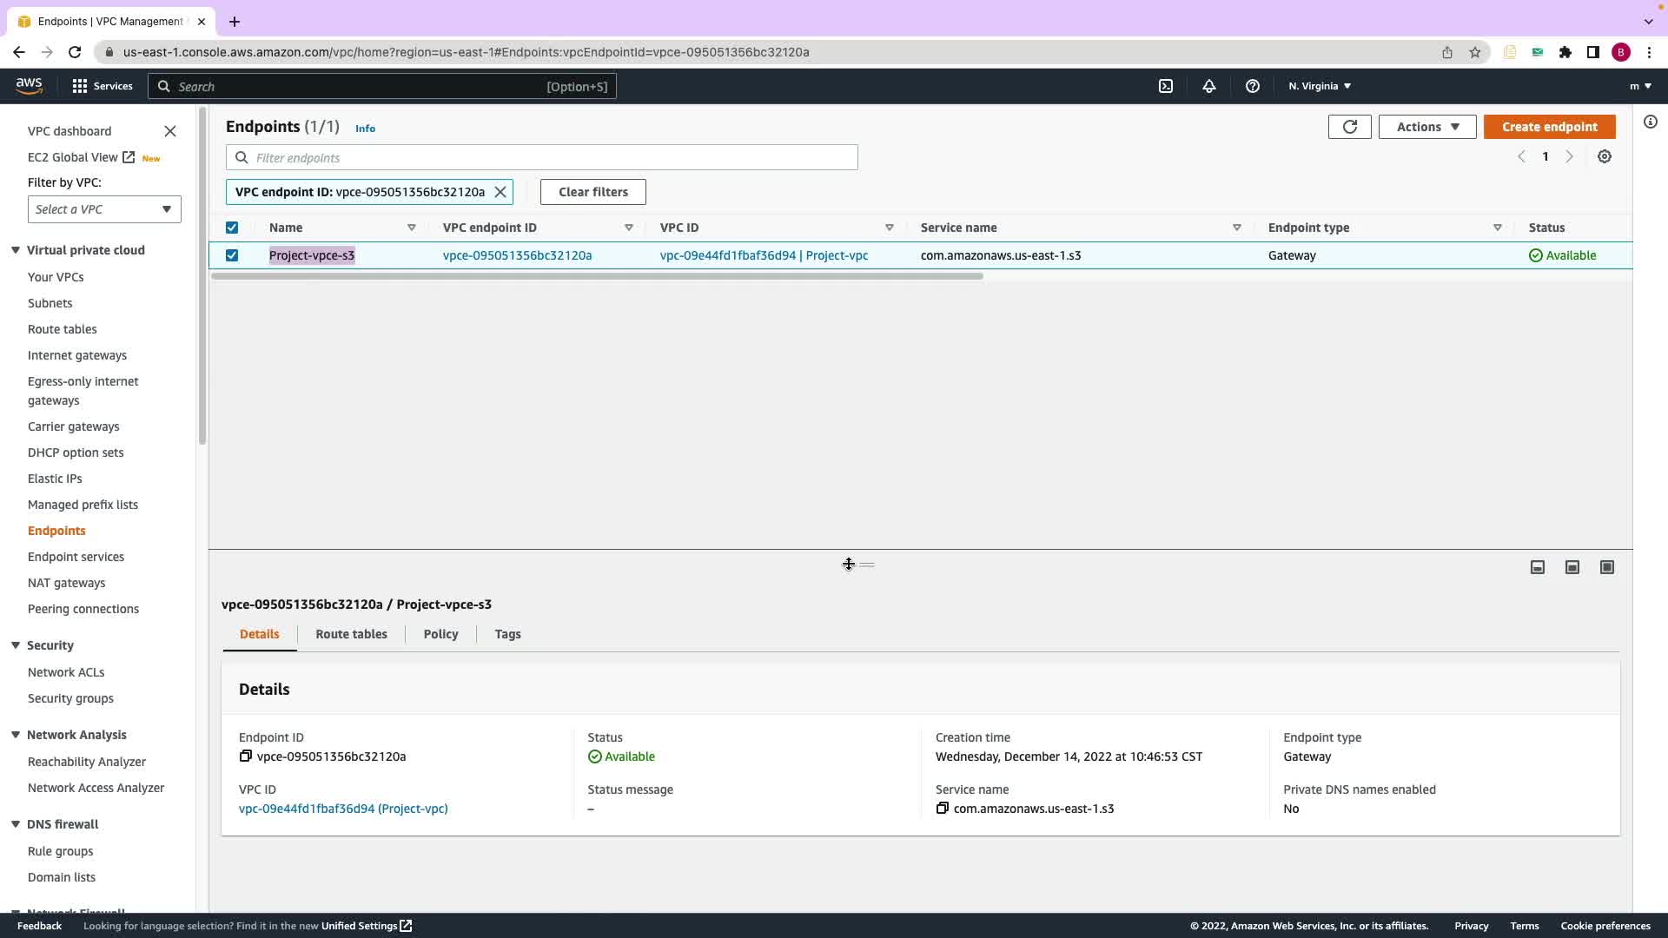Switch to the Policy tab
This screenshot has width=1668, height=938.
[x=440, y=634]
